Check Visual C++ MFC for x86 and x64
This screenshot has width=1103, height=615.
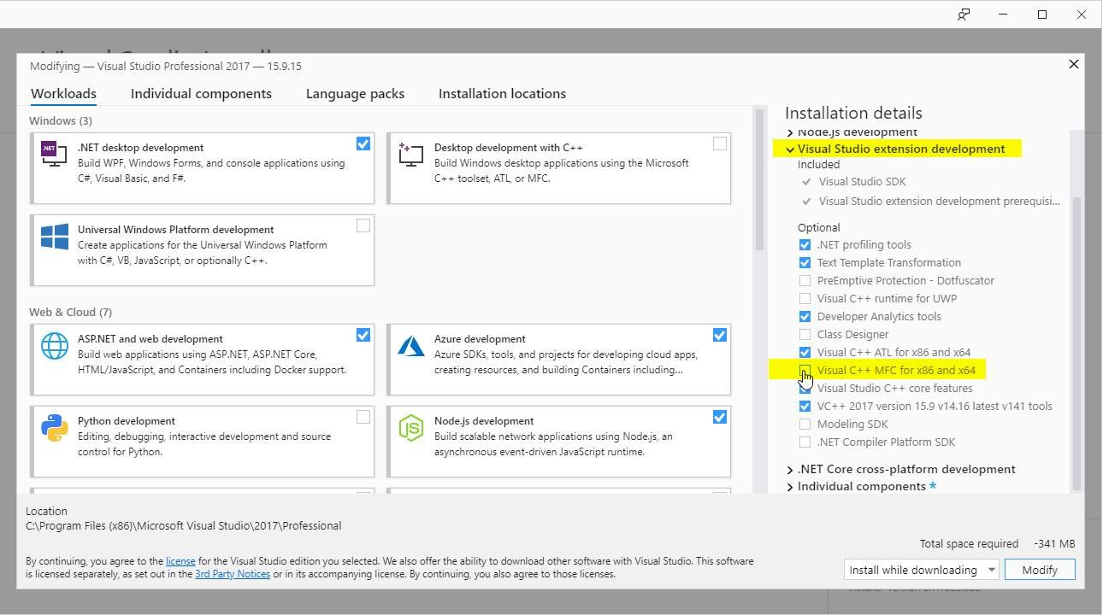click(805, 371)
